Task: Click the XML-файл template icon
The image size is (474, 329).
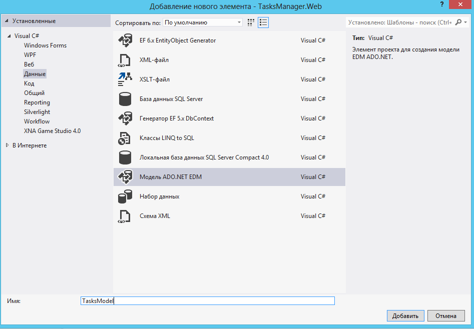Action: (x=124, y=60)
